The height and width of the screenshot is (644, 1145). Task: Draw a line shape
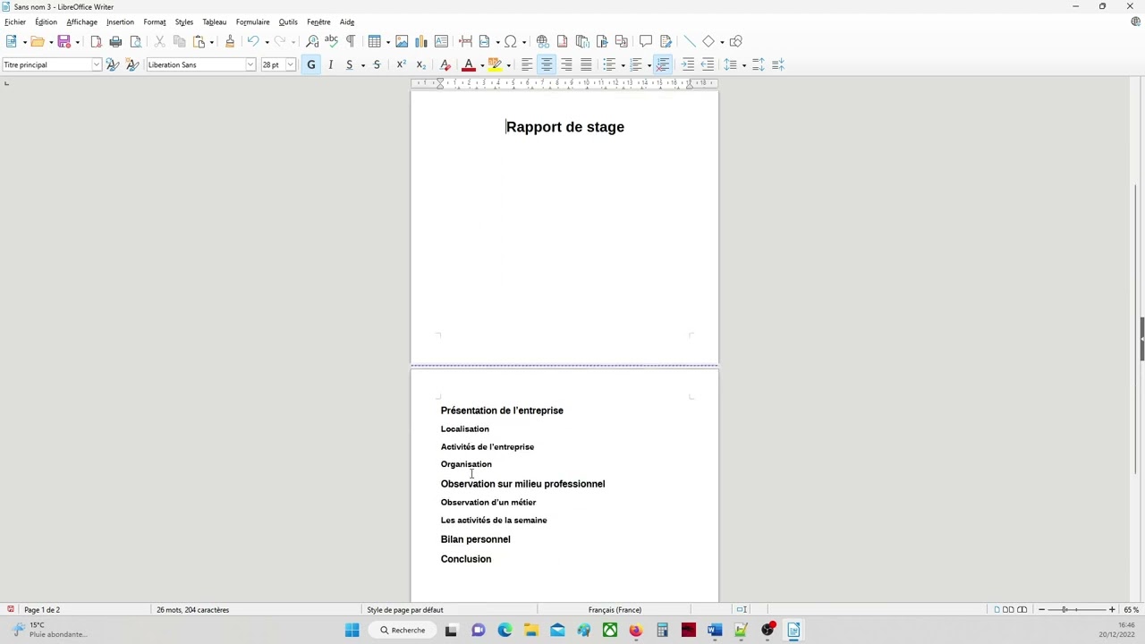pyautogui.click(x=690, y=41)
